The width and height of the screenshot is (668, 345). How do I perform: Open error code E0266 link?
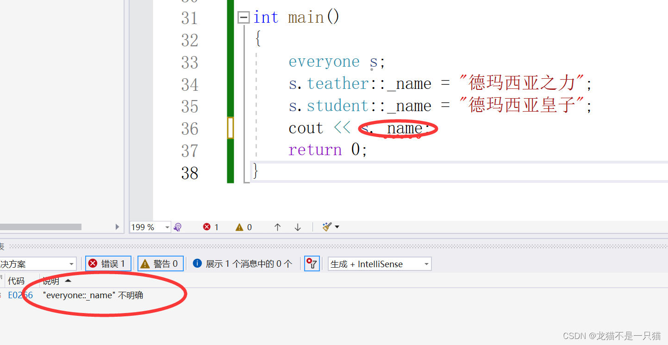[x=20, y=295]
